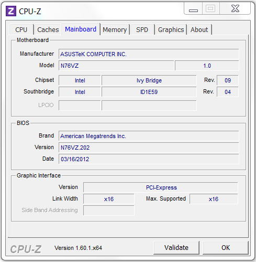Select the BIOS Brand American Megatrends field

149,136
